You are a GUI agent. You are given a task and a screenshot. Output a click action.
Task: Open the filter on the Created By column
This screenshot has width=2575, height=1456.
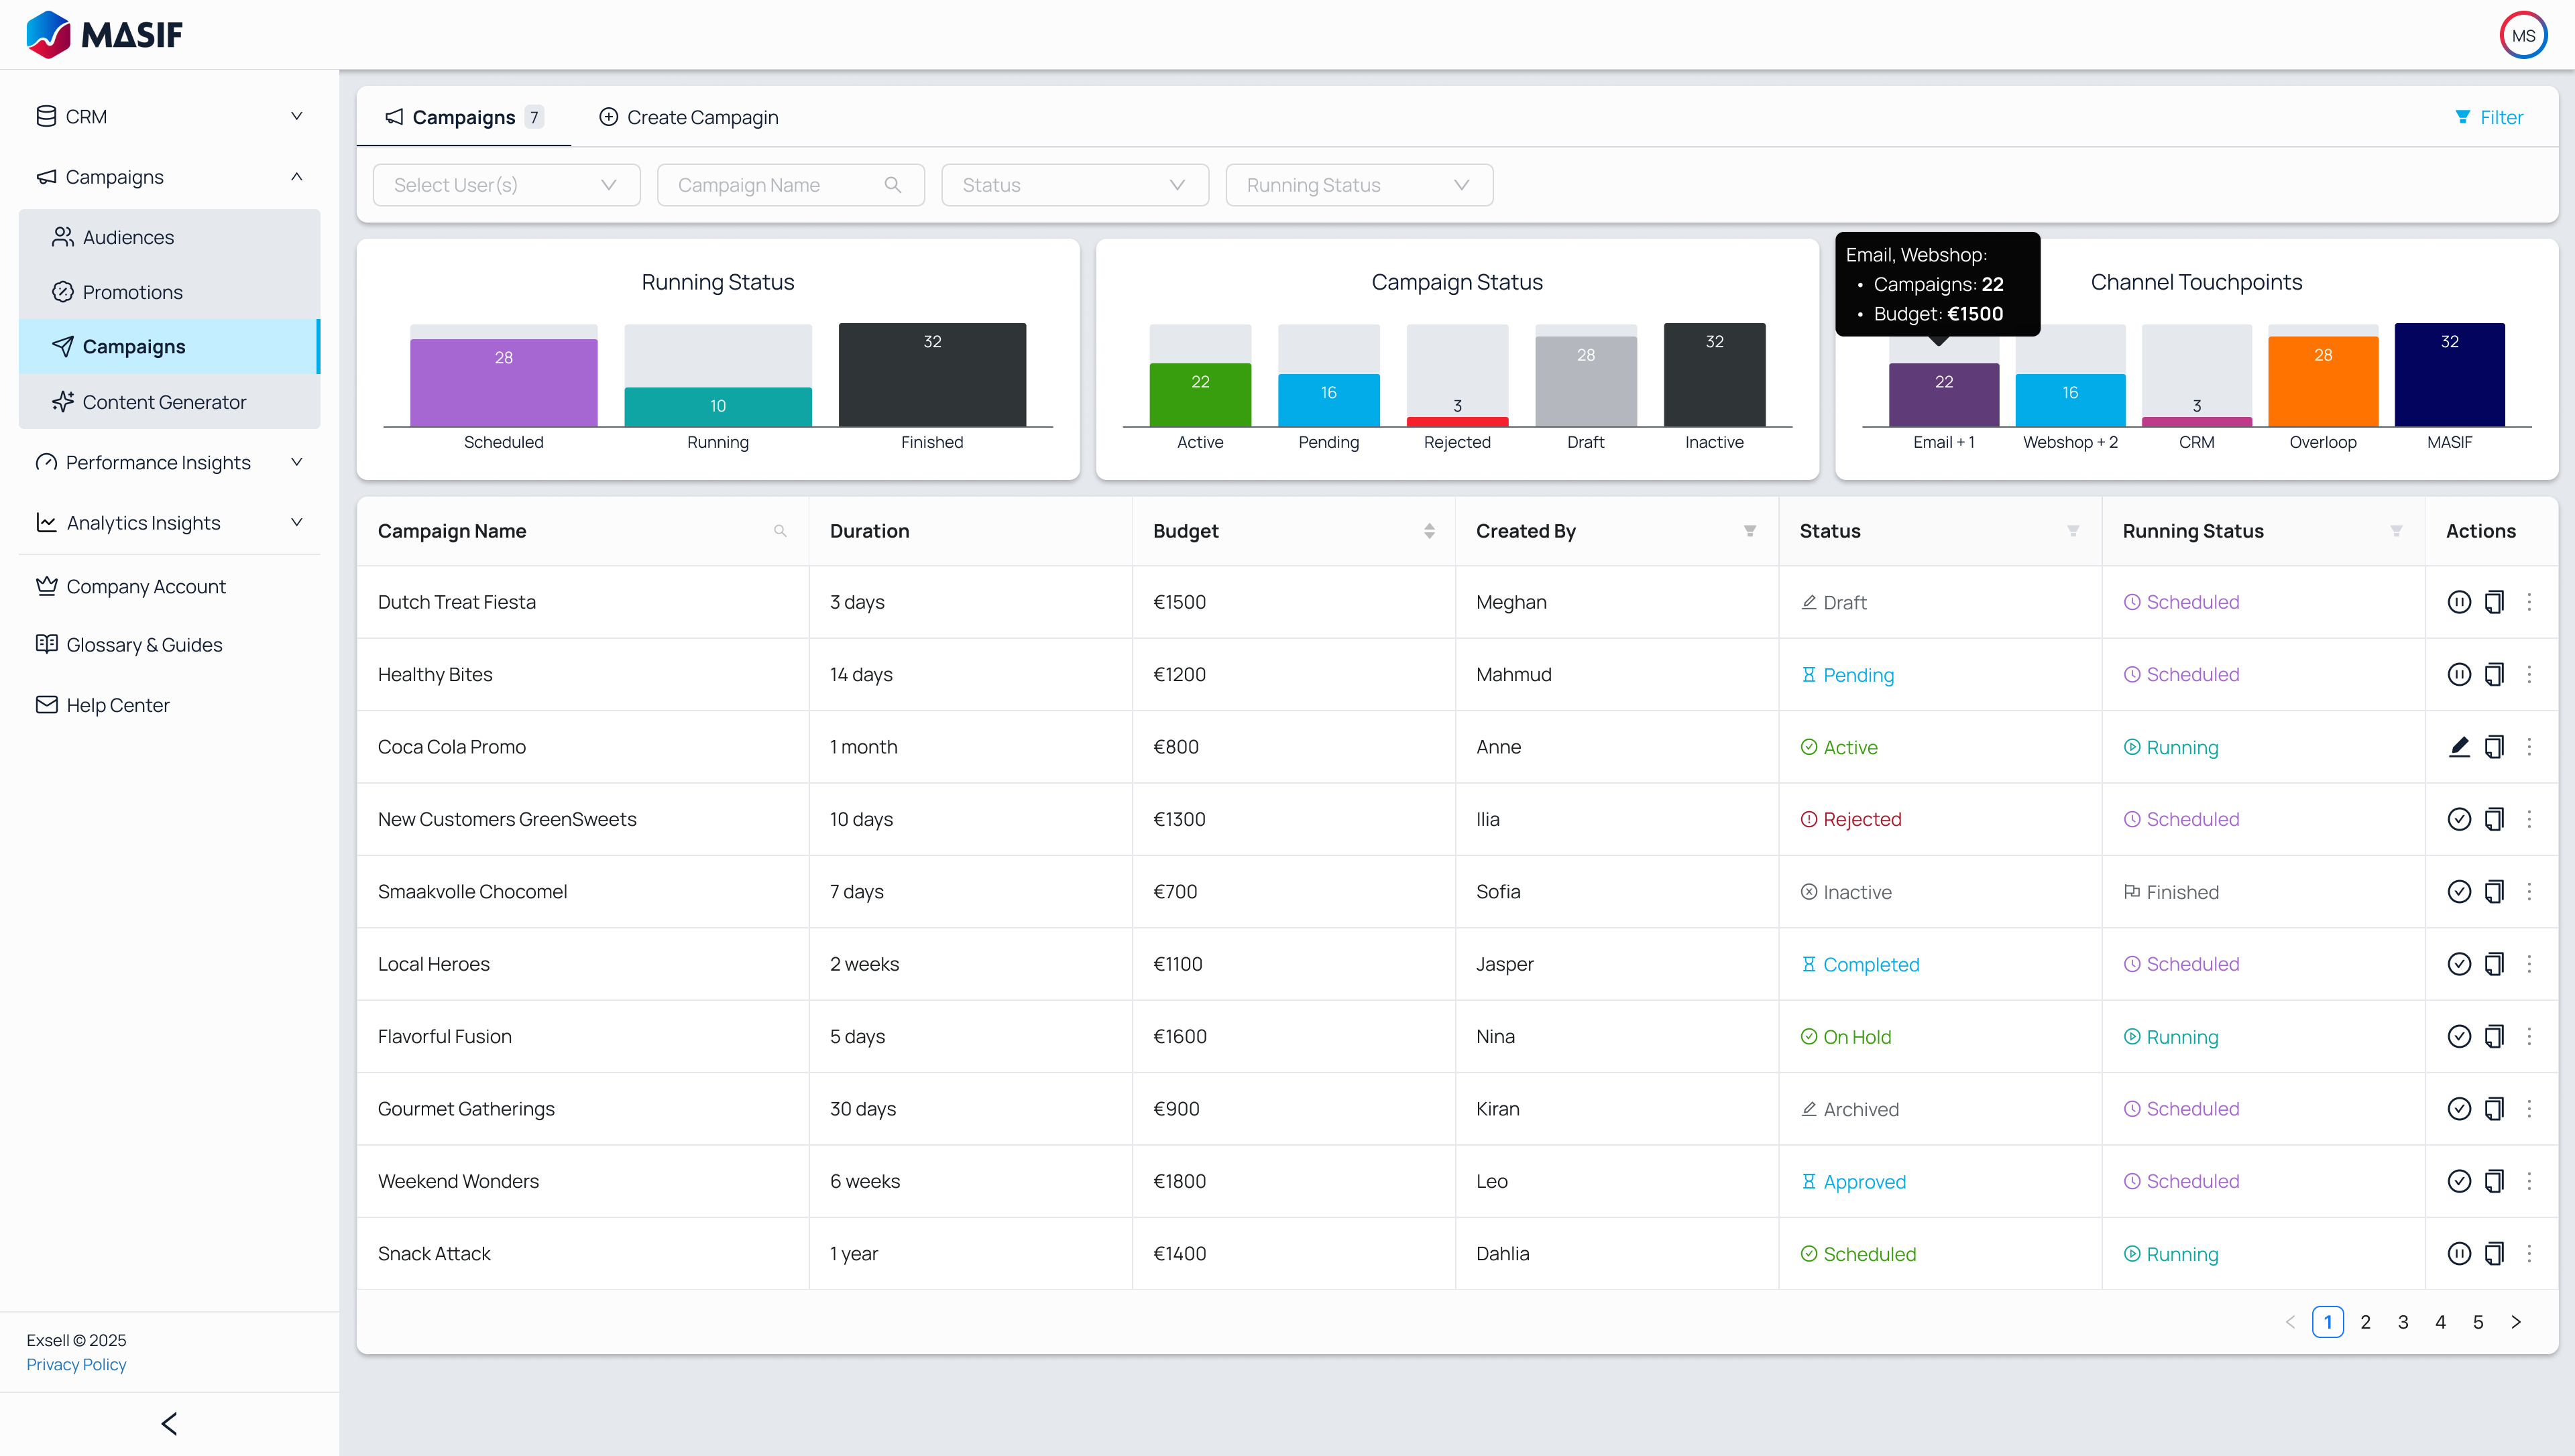[x=1749, y=531]
